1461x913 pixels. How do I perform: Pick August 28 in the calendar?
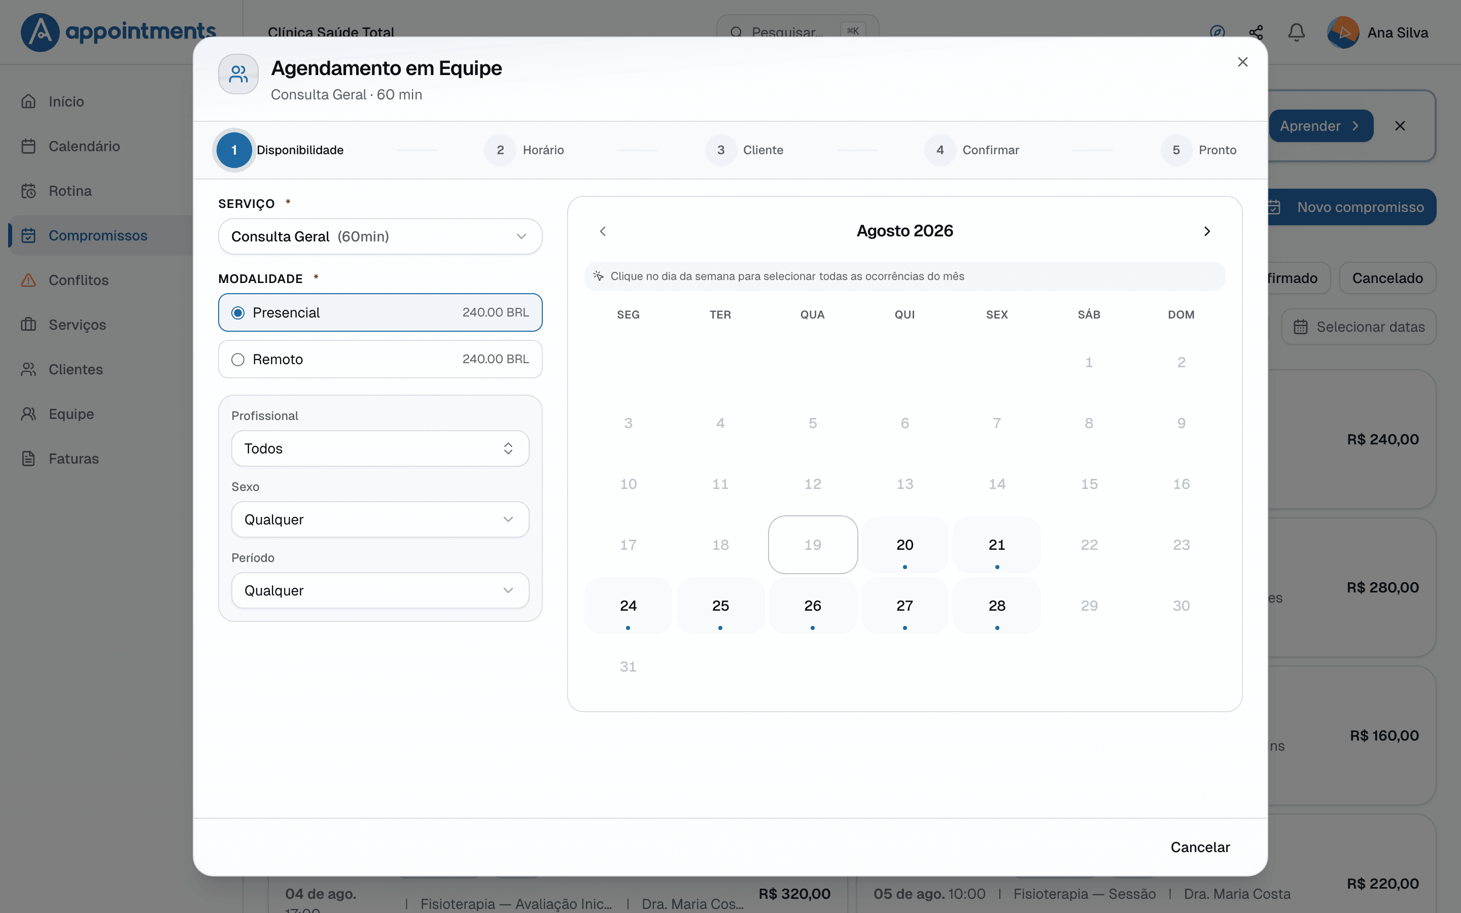pos(997,606)
